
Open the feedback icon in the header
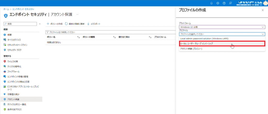click(230, 3)
